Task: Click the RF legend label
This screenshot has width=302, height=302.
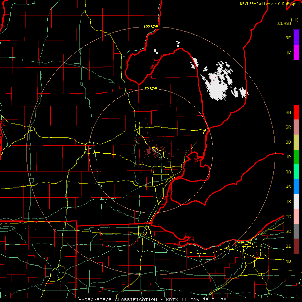Action: click(x=288, y=38)
